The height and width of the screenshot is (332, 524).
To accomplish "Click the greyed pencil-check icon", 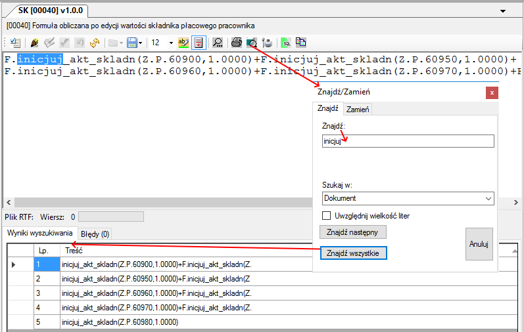I will tap(49, 43).
